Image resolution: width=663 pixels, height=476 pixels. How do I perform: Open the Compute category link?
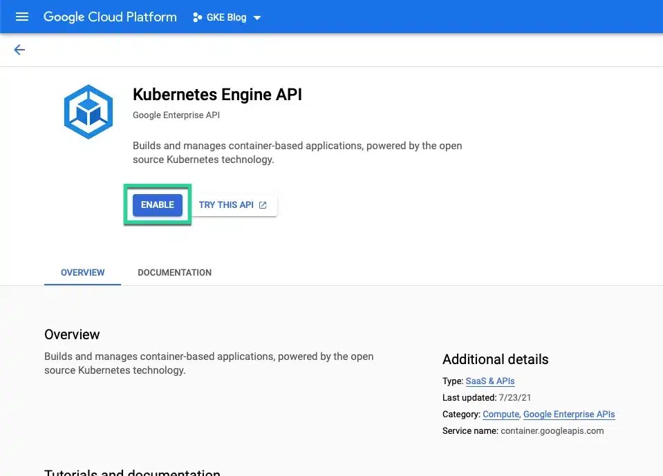click(x=501, y=414)
